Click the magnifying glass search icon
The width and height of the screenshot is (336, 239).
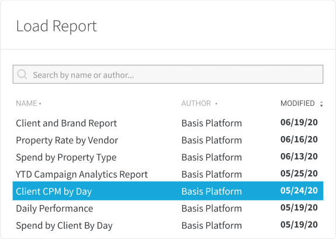pos(22,74)
